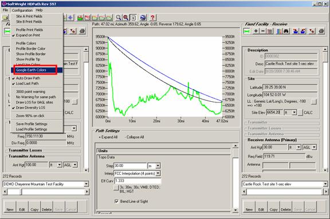This screenshot has width=330, height=219.
Task: Click the plus add record icon in Receive panel
Action: pyautogui.click(x=256, y=31)
